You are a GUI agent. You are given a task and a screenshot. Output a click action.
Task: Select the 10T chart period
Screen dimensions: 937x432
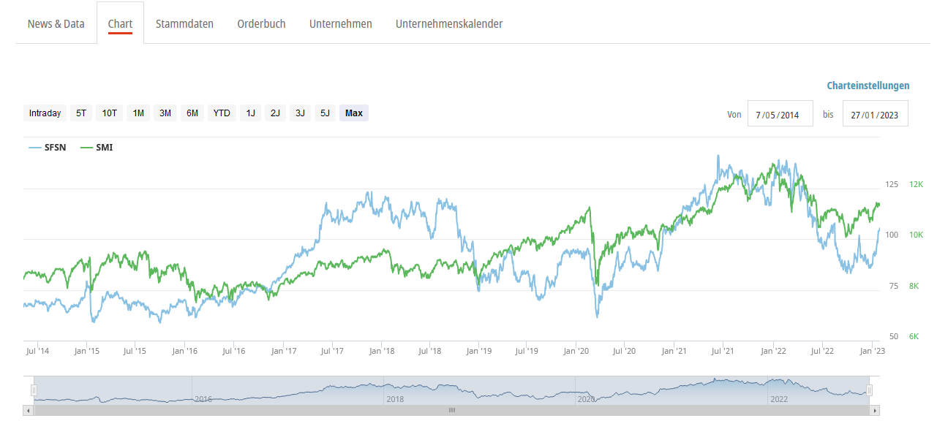[109, 113]
